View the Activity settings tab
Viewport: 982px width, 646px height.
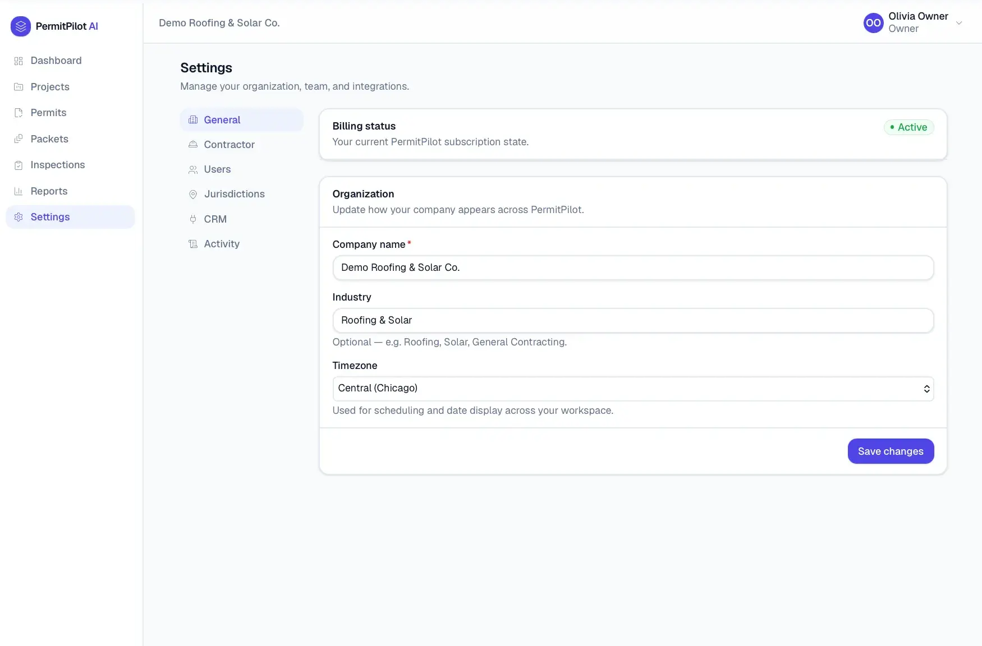tap(242, 244)
